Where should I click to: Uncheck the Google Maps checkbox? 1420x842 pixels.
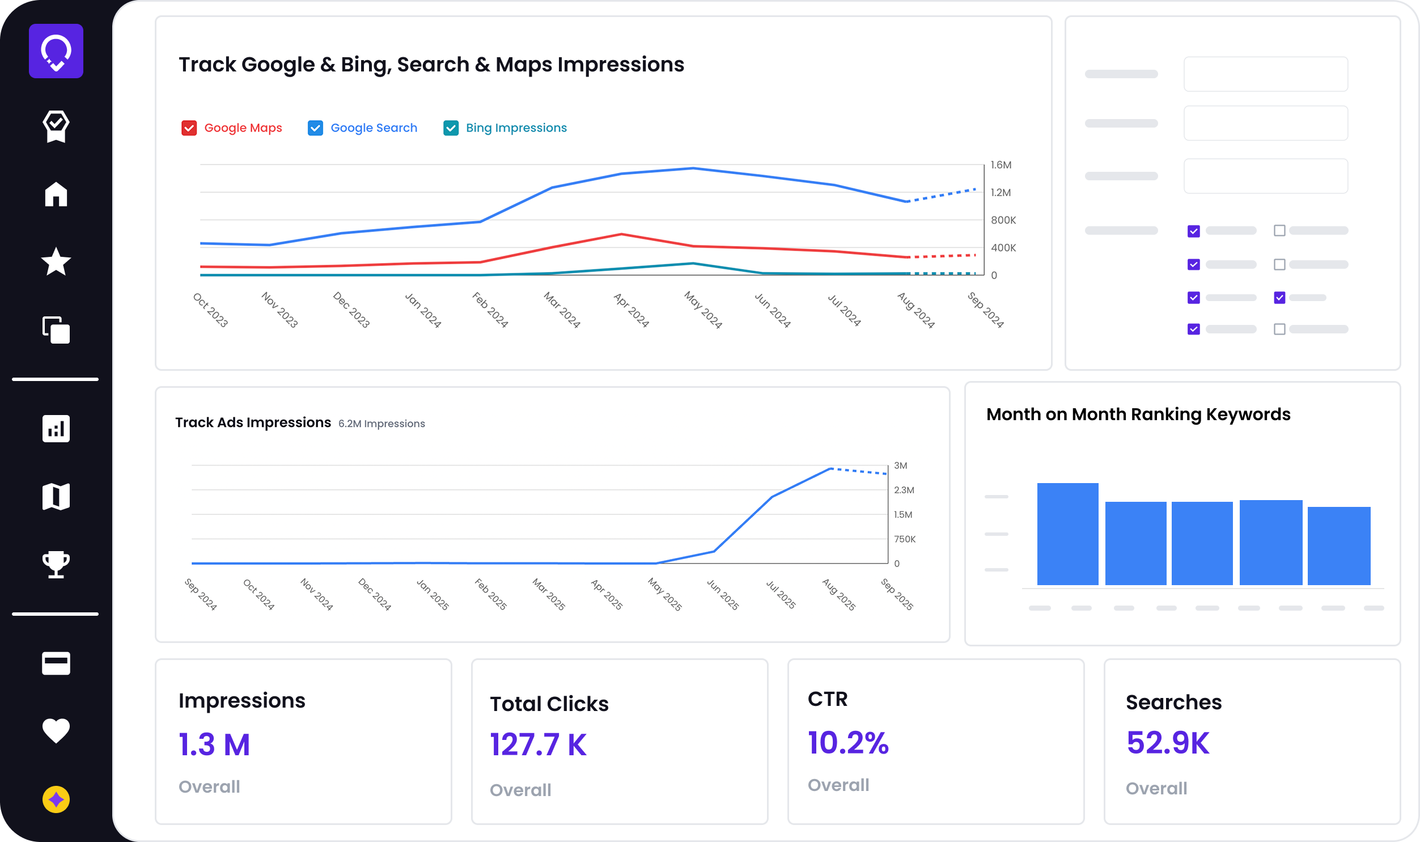tap(189, 128)
